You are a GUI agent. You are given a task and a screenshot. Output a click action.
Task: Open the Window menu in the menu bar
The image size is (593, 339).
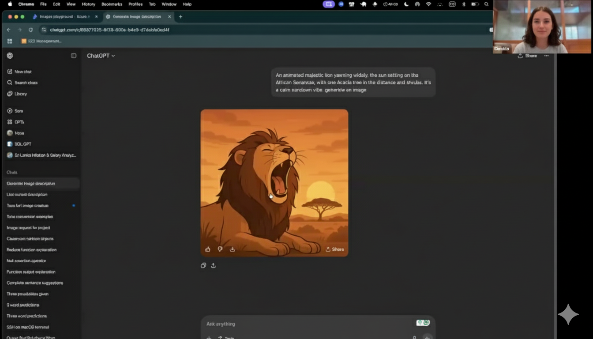coord(169,4)
